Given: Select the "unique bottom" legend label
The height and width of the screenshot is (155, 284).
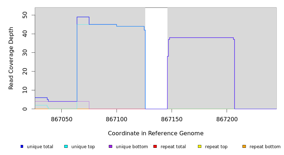Looking at the screenshot, I should [132, 147].
